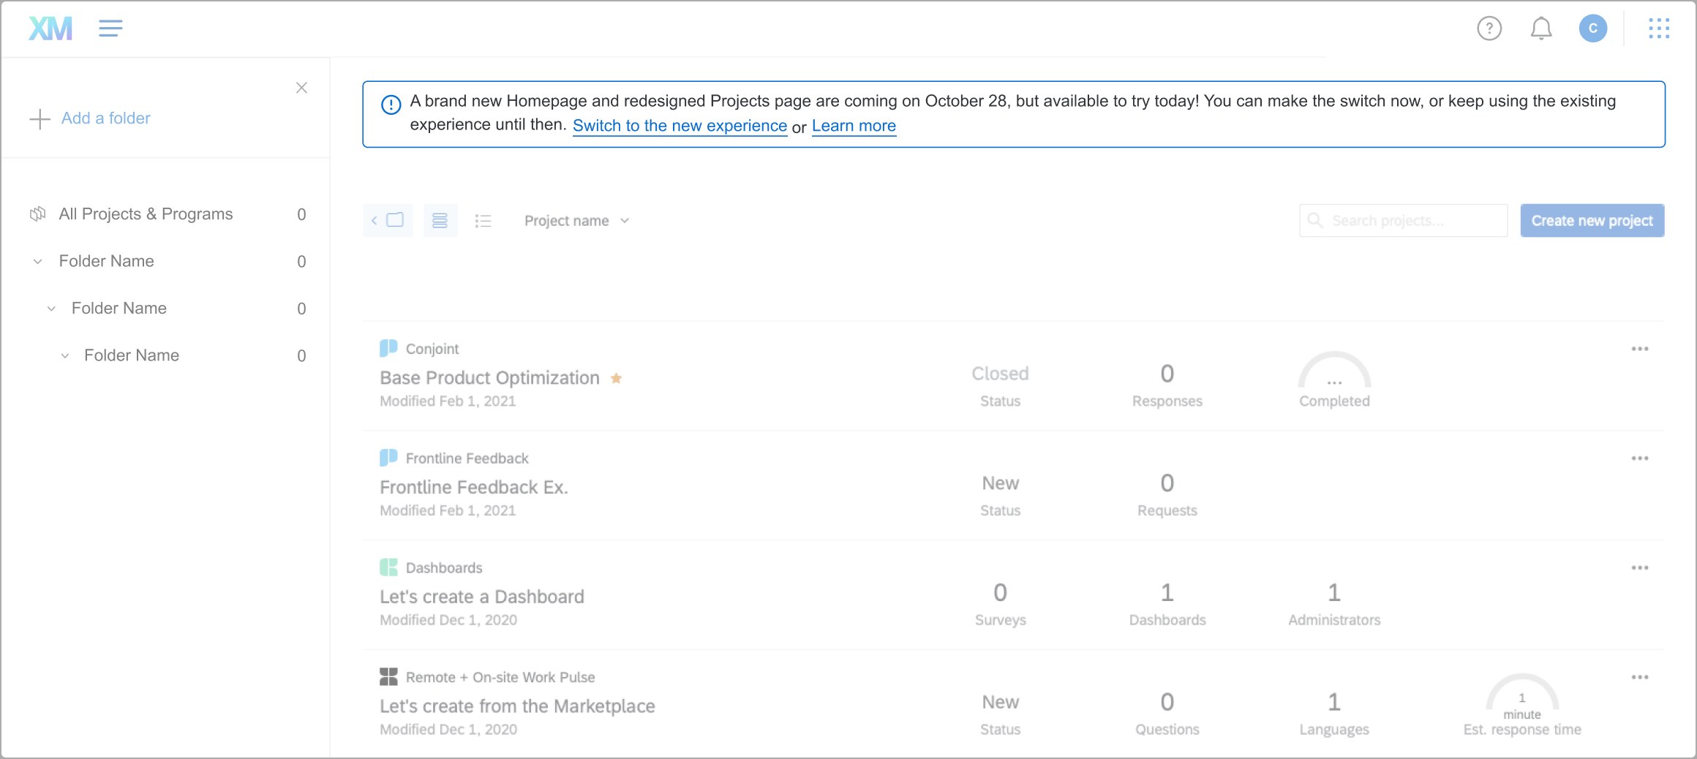Open more options for Marketplace project
This screenshot has height=759, width=1697.
pos(1640,677)
